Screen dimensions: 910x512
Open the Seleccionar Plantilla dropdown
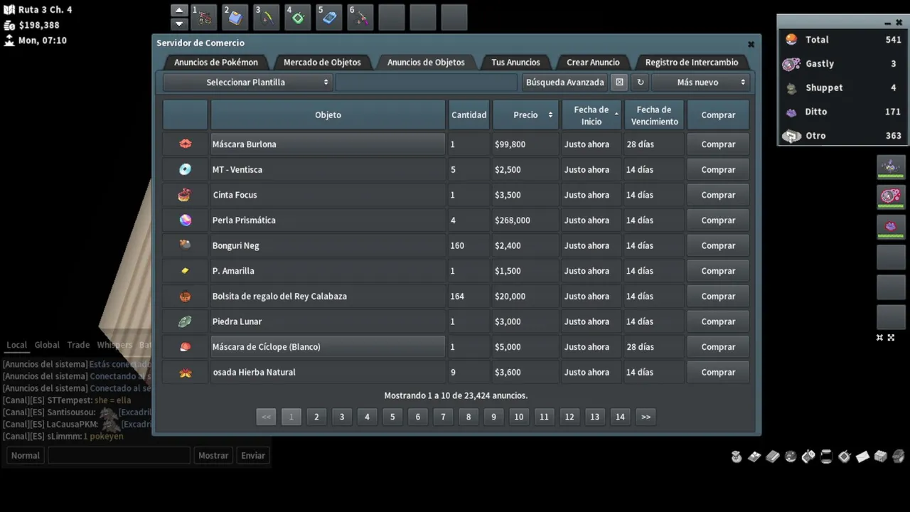(247, 82)
